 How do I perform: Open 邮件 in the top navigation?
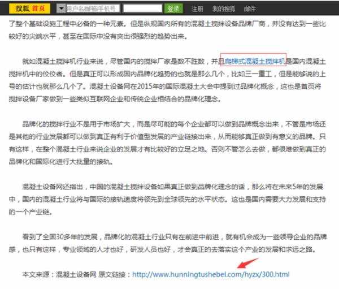[250, 9]
